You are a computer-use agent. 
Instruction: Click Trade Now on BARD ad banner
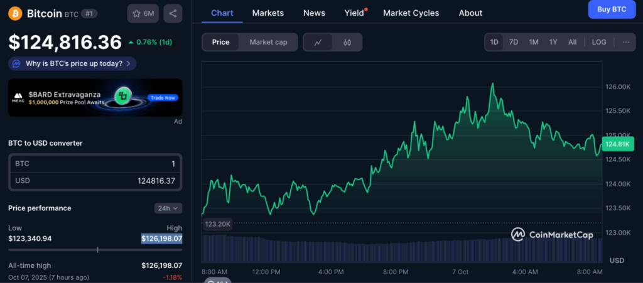(x=163, y=97)
